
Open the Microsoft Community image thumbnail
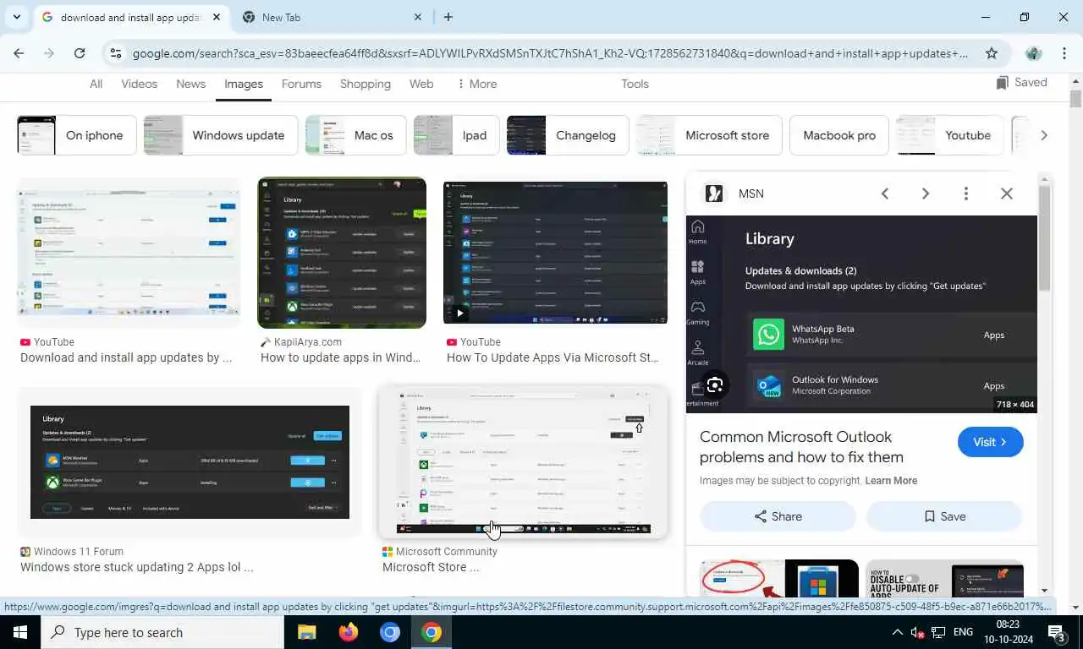click(x=523, y=462)
